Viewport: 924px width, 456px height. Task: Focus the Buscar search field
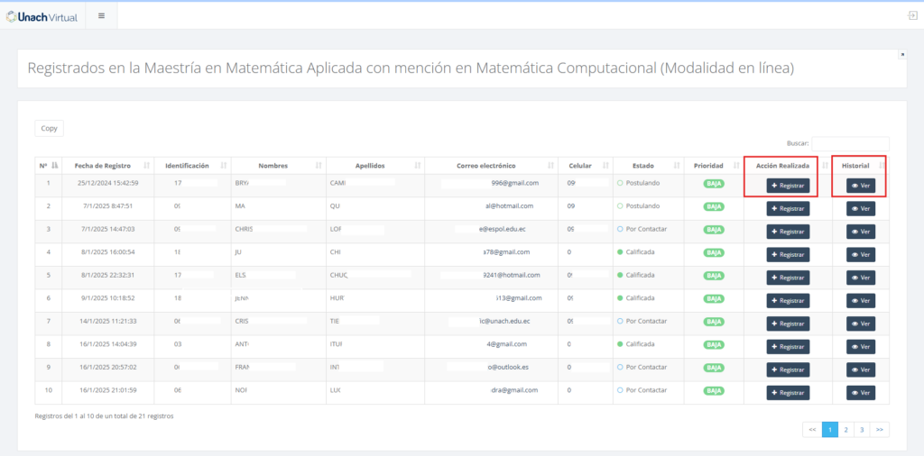(x=850, y=143)
